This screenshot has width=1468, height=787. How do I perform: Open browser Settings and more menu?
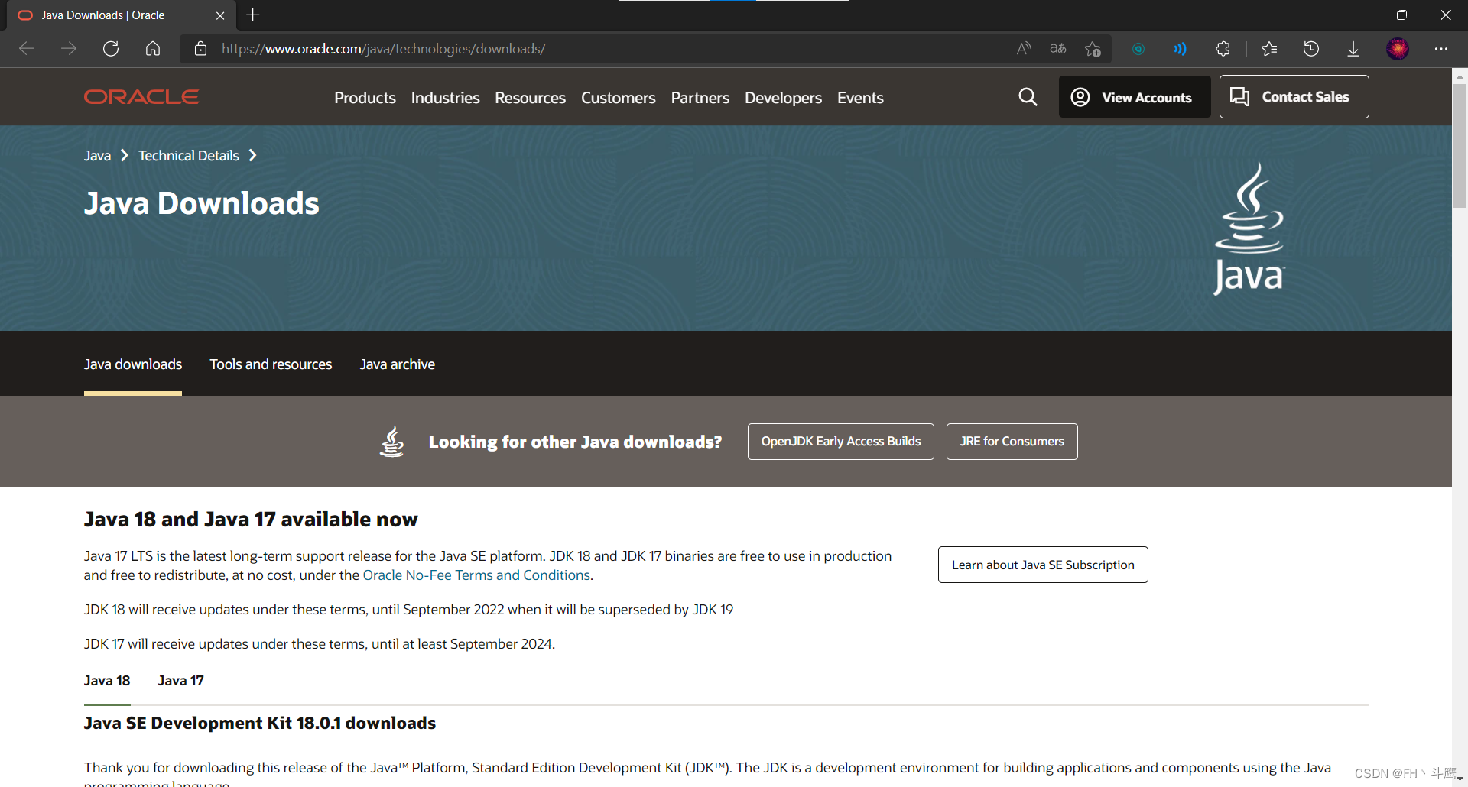click(x=1441, y=49)
